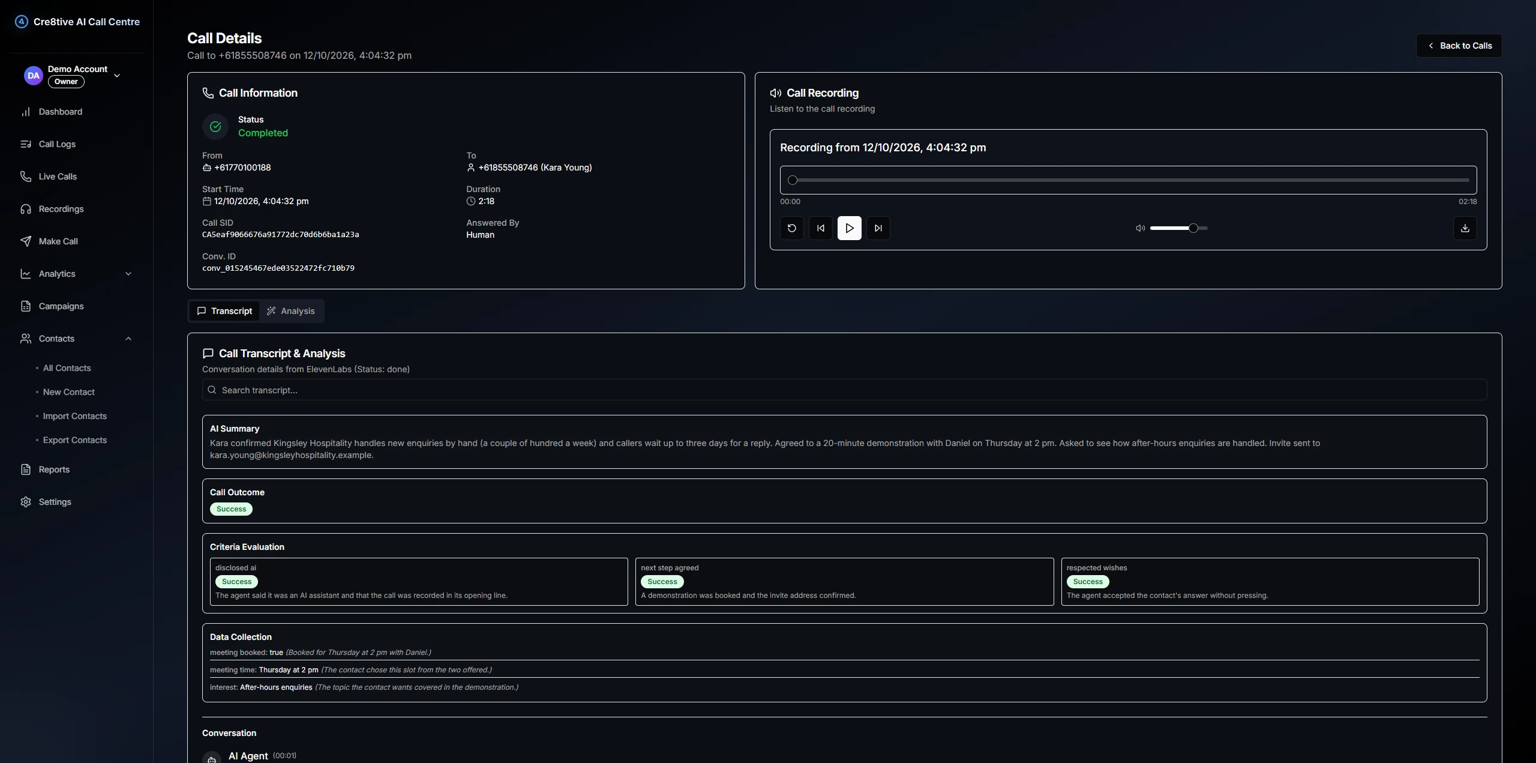Click the Call Information phone icon
This screenshot has width=1536, height=763.
pyautogui.click(x=208, y=93)
